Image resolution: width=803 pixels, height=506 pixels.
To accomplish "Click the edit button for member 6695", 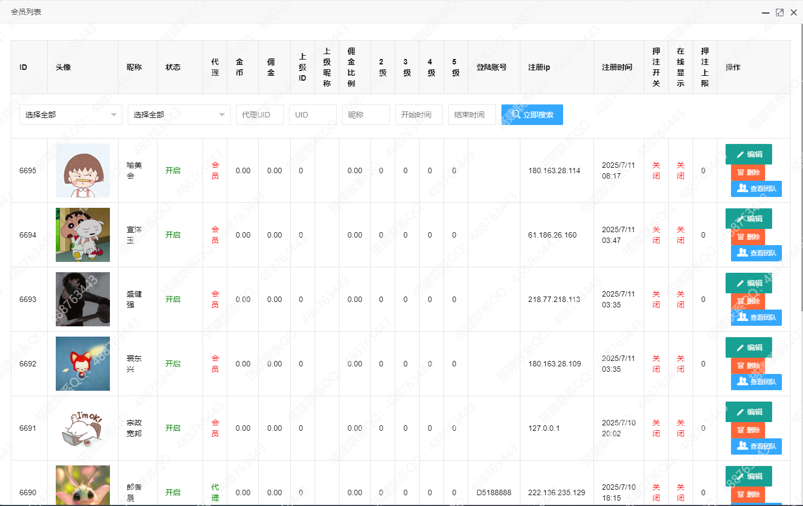I will point(748,154).
